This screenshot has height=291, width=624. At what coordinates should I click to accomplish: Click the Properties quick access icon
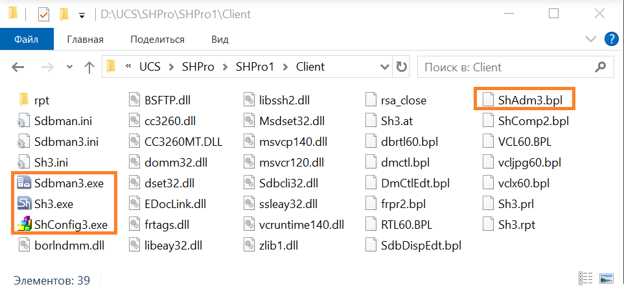point(44,14)
